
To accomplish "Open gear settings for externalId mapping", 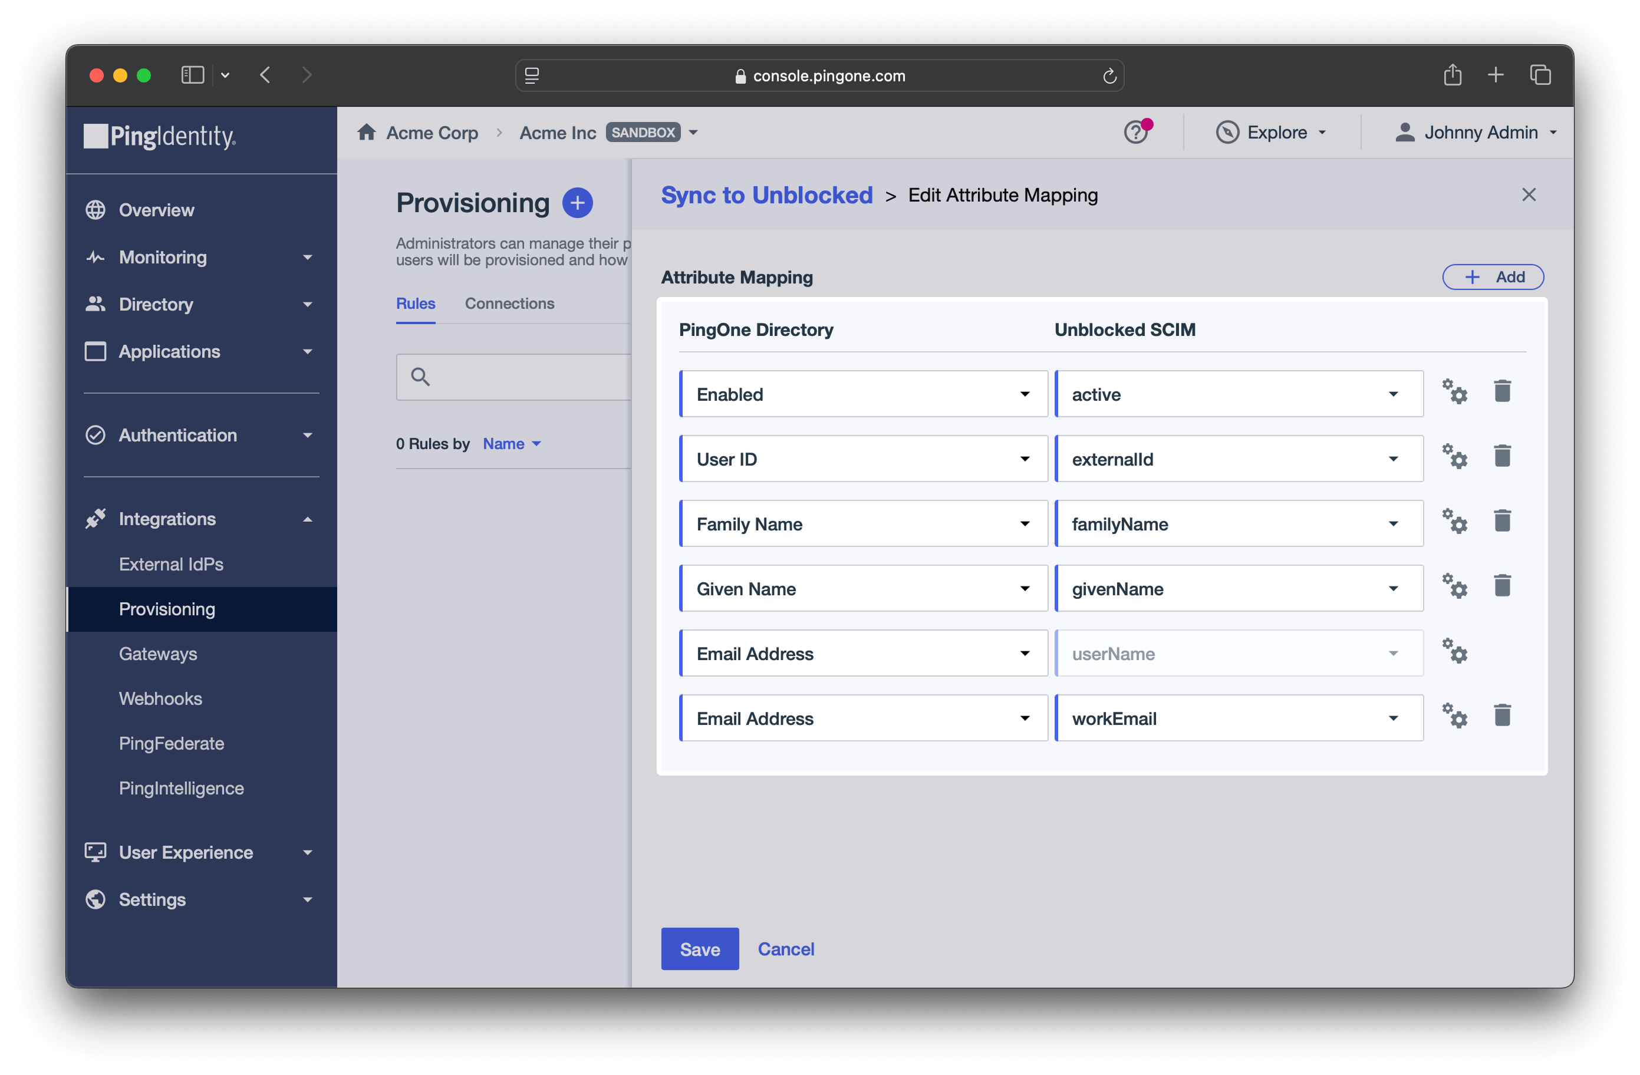I will [1455, 457].
